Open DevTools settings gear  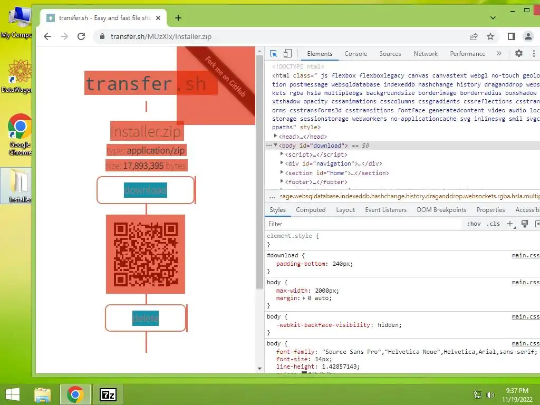click(519, 53)
